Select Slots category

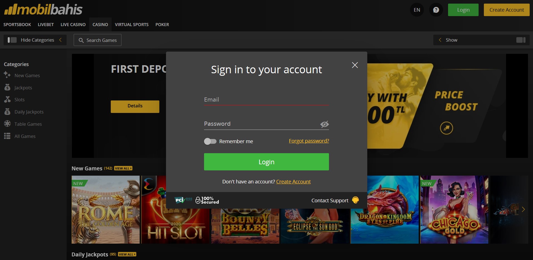click(19, 100)
